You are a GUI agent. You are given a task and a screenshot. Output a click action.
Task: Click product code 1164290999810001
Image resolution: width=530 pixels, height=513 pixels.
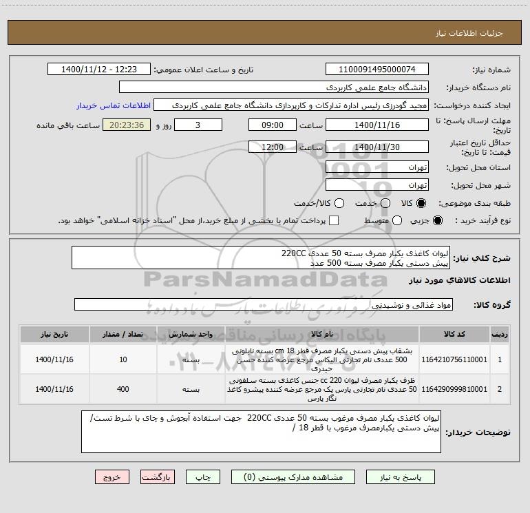[454, 389]
